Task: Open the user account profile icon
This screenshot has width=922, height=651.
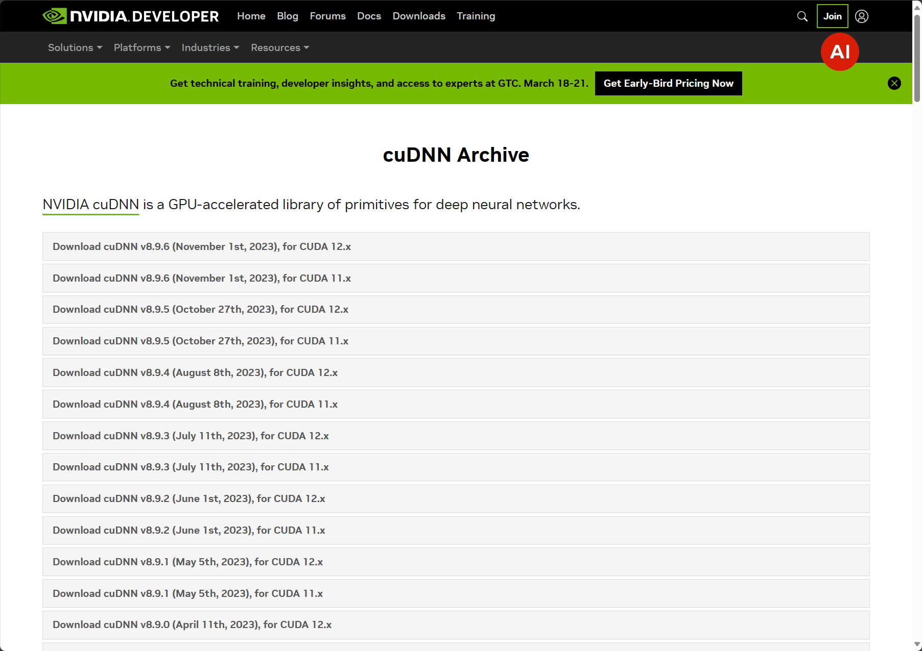Action: [862, 16]
